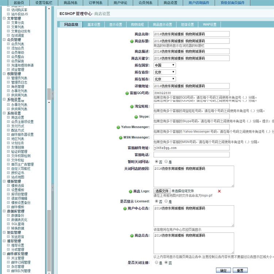274x274 pixels.
Task: Click the 关闭网店的原因 text area
Action: click(194, 177)
